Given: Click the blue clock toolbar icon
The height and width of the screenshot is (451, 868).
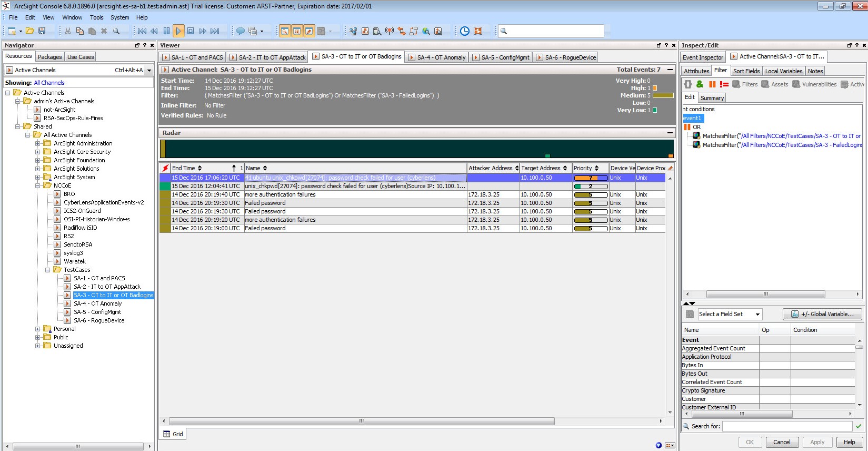Looking at the screenshot, I should click(465, 31).
